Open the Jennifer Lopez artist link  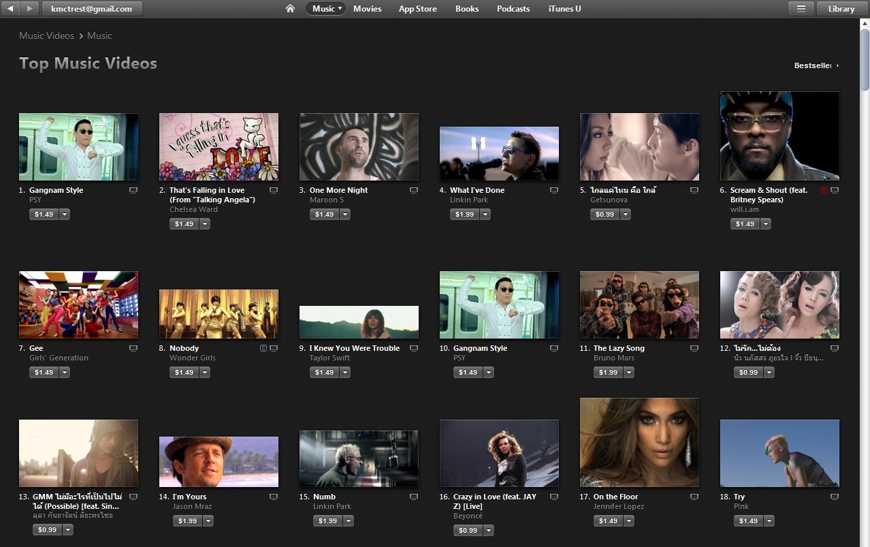(x=619, y=506)
